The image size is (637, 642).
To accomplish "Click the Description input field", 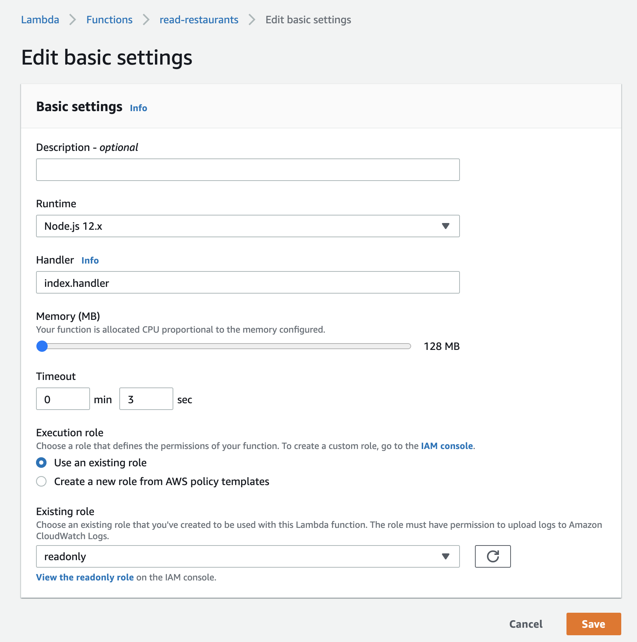I will [x=248, y=170].
